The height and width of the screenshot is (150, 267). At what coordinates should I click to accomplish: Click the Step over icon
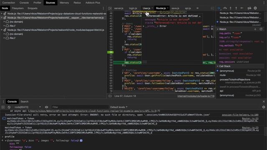tap(225, 8)
